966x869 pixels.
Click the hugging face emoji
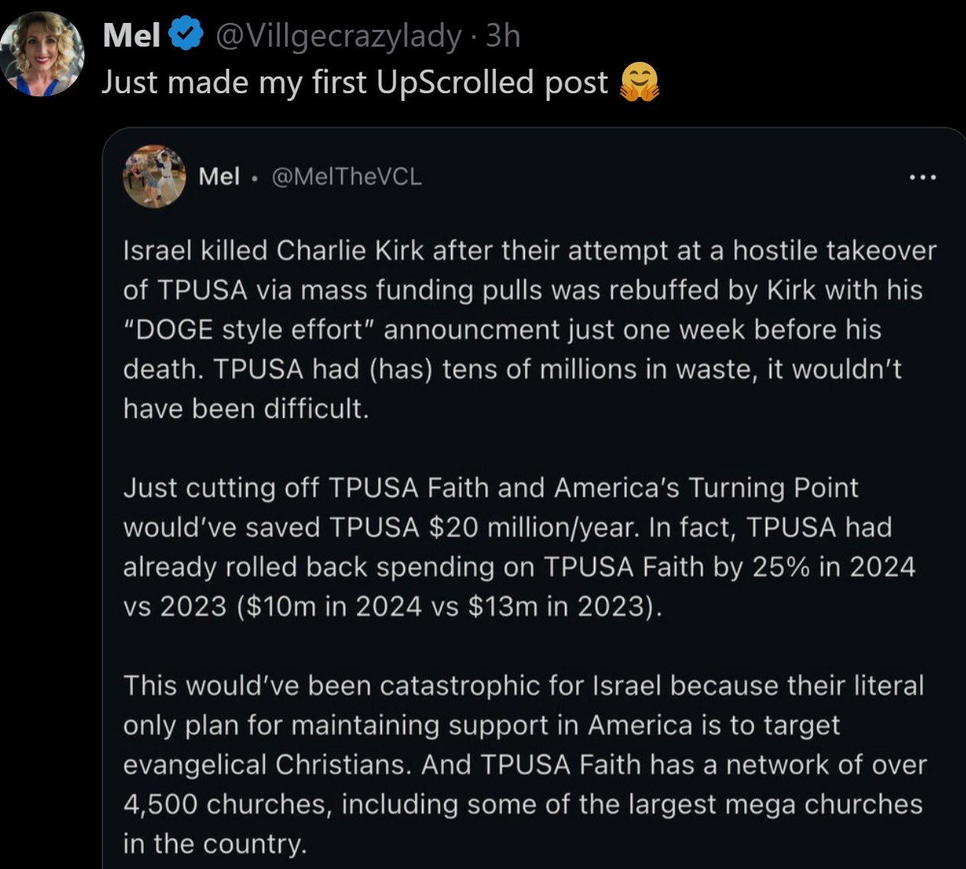[x=640, y=83]
